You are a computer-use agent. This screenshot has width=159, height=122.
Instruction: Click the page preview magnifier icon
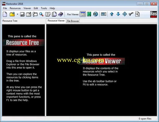137,14
